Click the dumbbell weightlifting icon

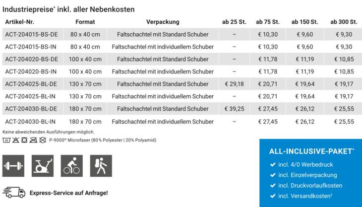tap(13, 166)
